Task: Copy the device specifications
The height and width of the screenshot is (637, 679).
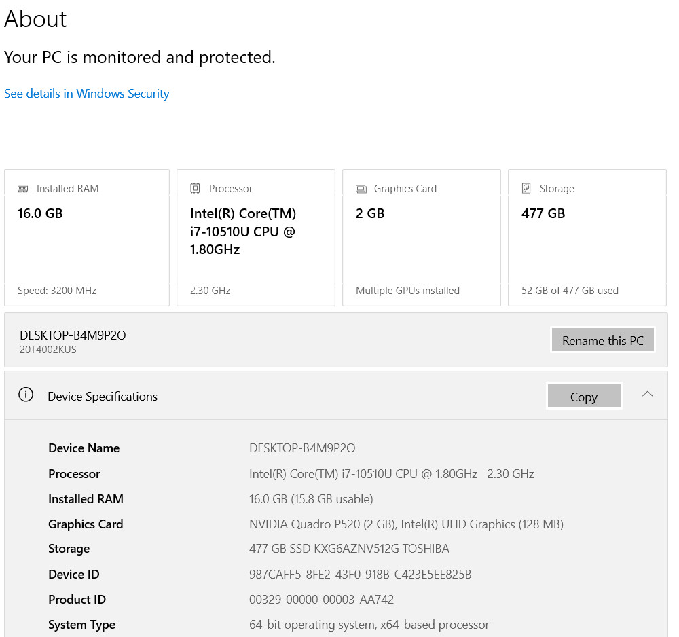Action: click(x=584, y=397)
